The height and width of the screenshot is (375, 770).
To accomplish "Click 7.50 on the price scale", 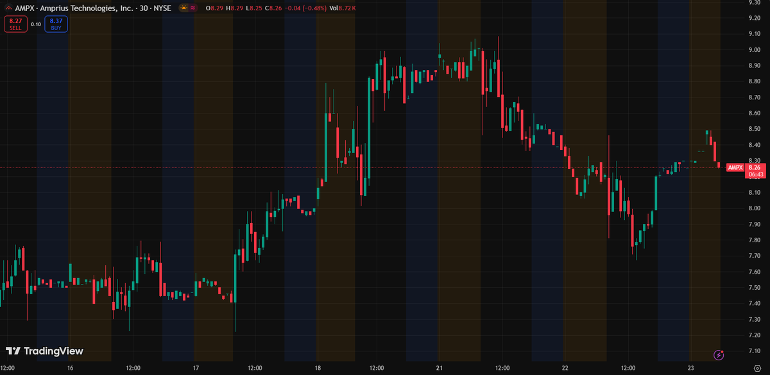I will click(754, 287).
